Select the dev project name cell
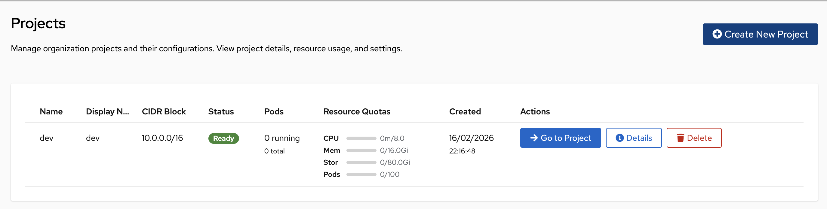The width and height of the screenshot is (827, 209). click(x=47, y=138)
